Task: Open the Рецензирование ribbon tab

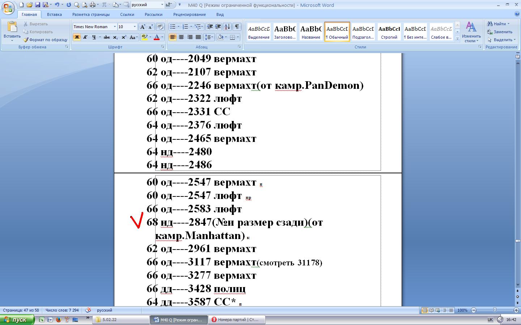Action: tap(189, 14)
